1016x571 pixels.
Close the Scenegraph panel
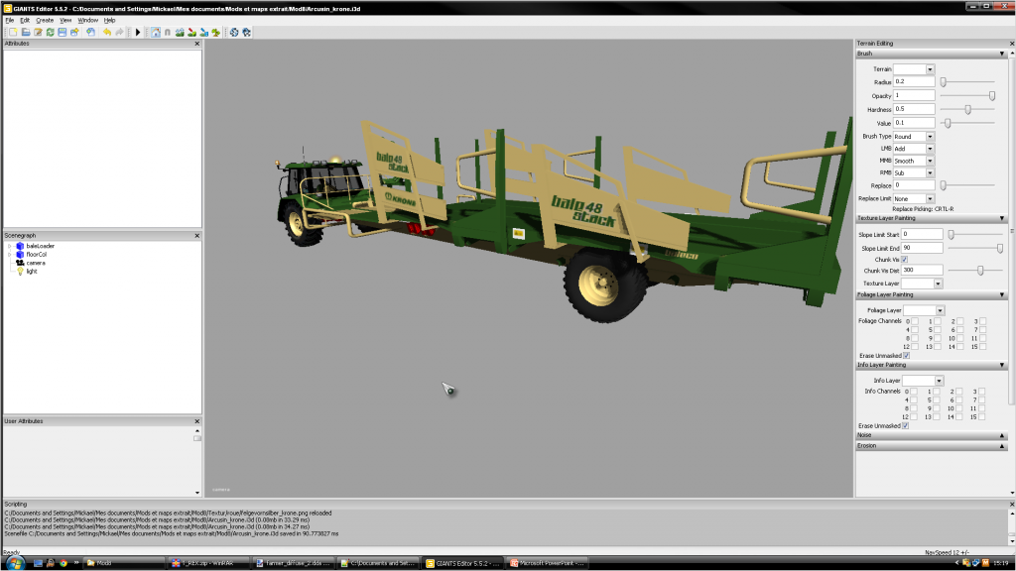click(197, 236)
